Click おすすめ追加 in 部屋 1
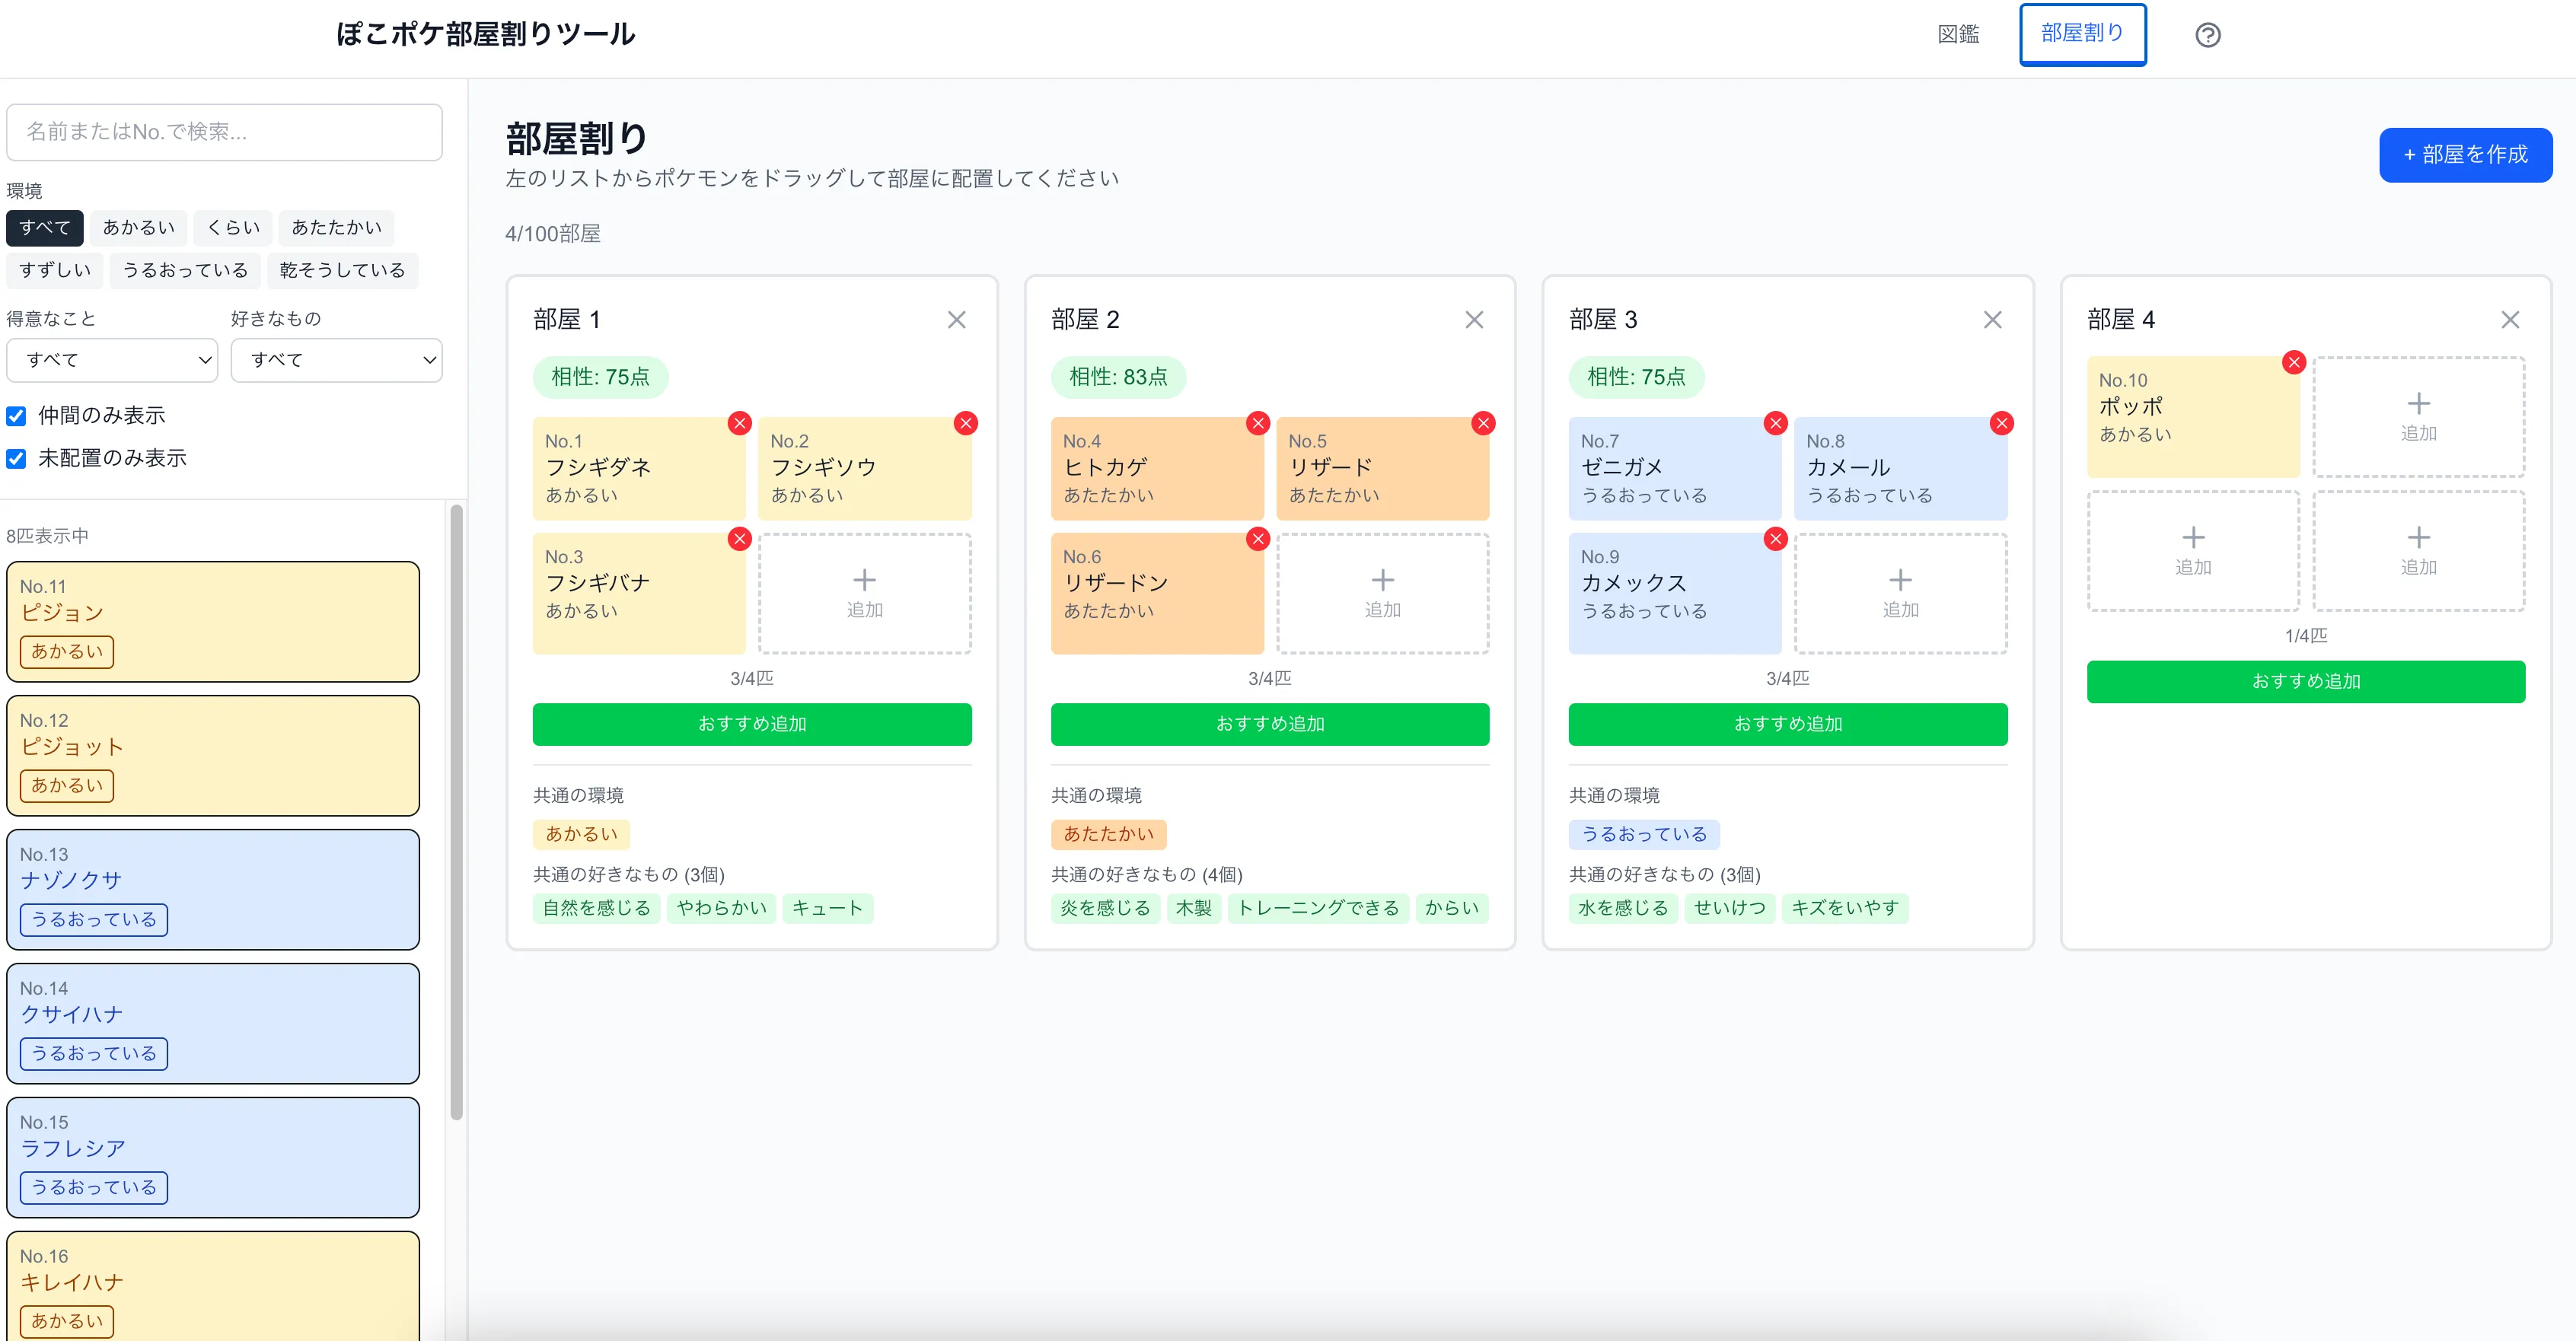This screenshot has width=2576, height=1341. coord(752,724)
